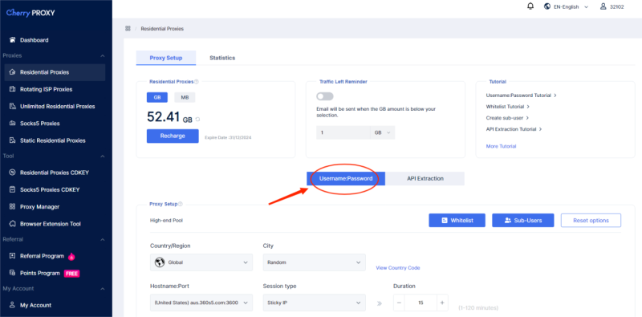Open the Country/Region Global dropdown
The height and width of the screenshot is (317, 642).
[x=201, y=262]
